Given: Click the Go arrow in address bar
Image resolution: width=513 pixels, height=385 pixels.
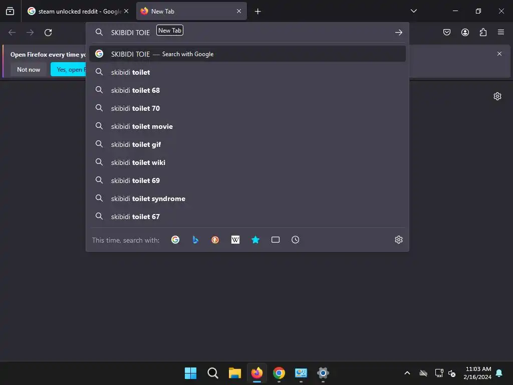Looking at the screenshot, I should tap(398, 33).
